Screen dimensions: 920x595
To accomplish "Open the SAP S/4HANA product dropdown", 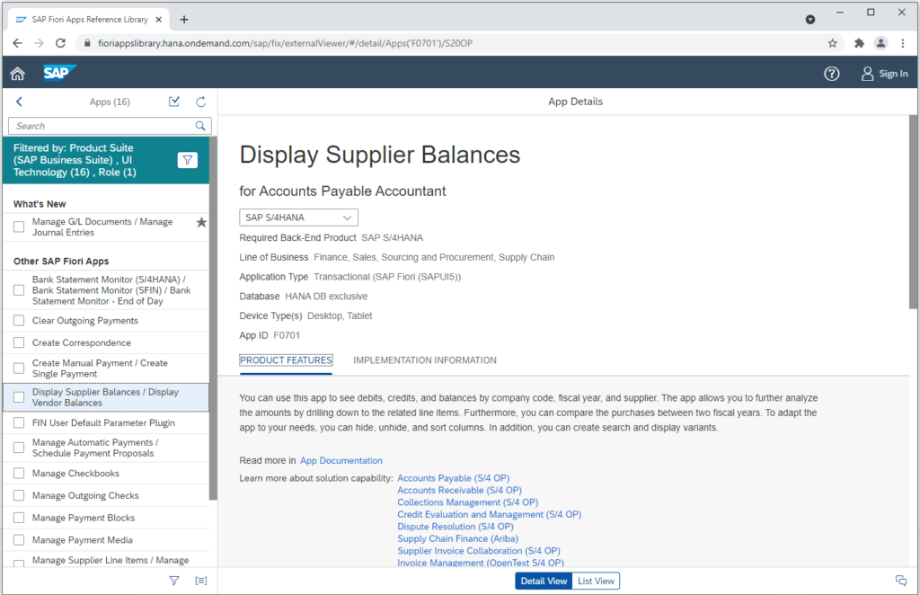I will coord(298,218).
